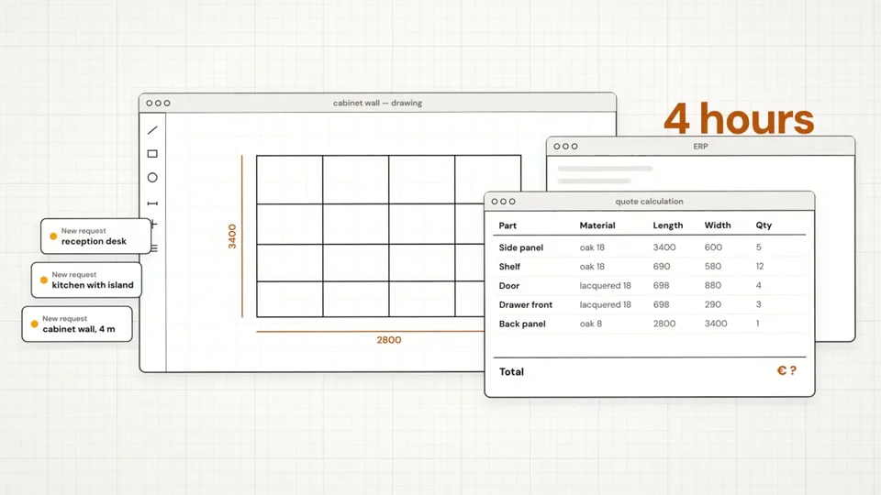Click the Shelf quantity 12
Screen dimensions: 881x495
click(x=760, y=267)
